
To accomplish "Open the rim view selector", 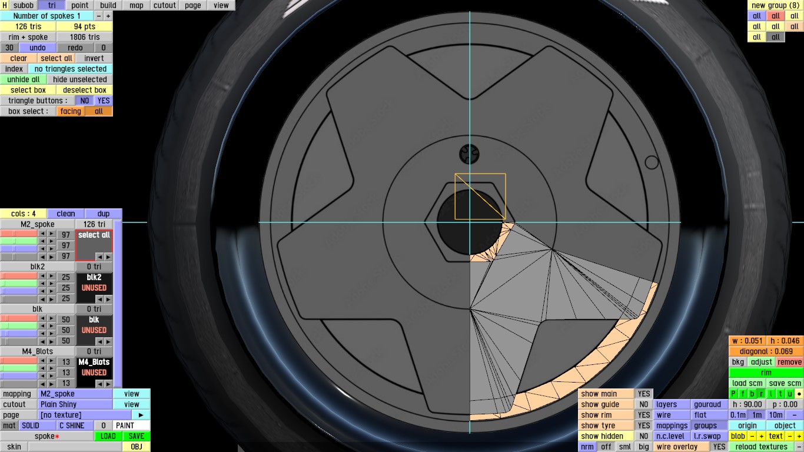I will tap(766, 373).
